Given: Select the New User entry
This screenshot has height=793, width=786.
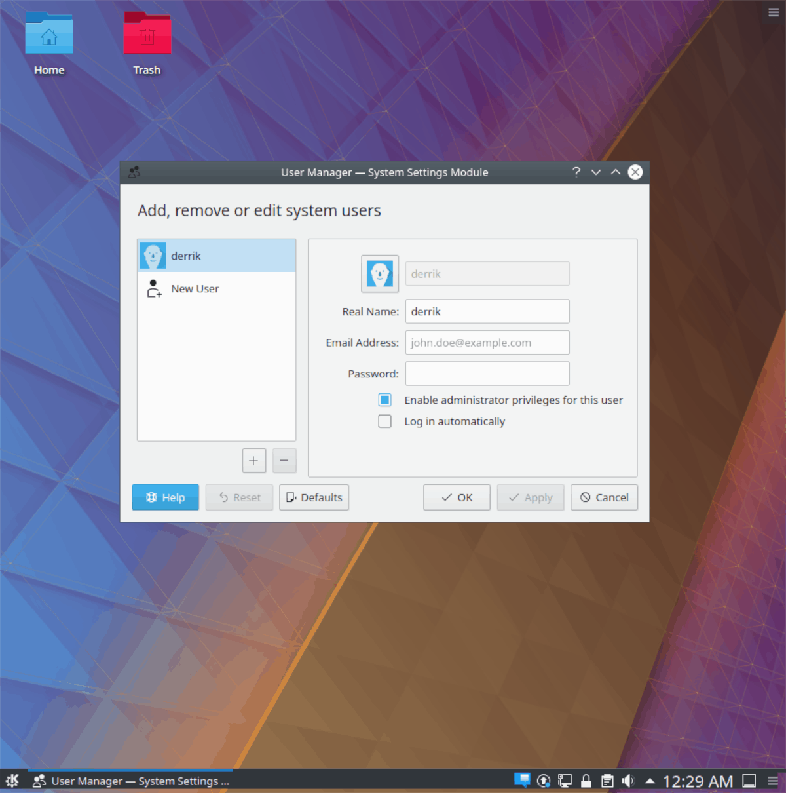Looking at the screenshot, I should (x=195, y=288).
